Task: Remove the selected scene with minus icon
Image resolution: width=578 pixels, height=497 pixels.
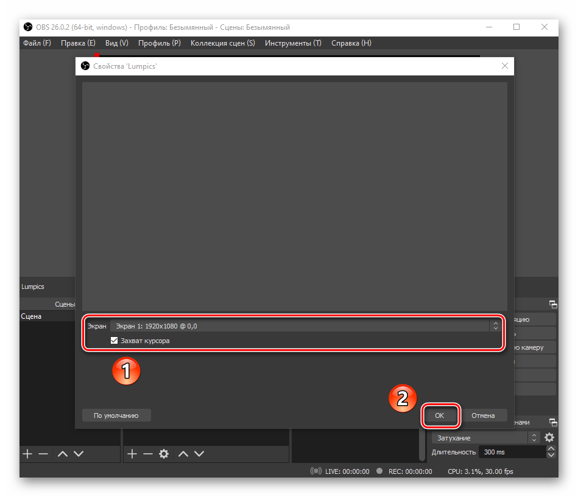Action: click(43, 454)
